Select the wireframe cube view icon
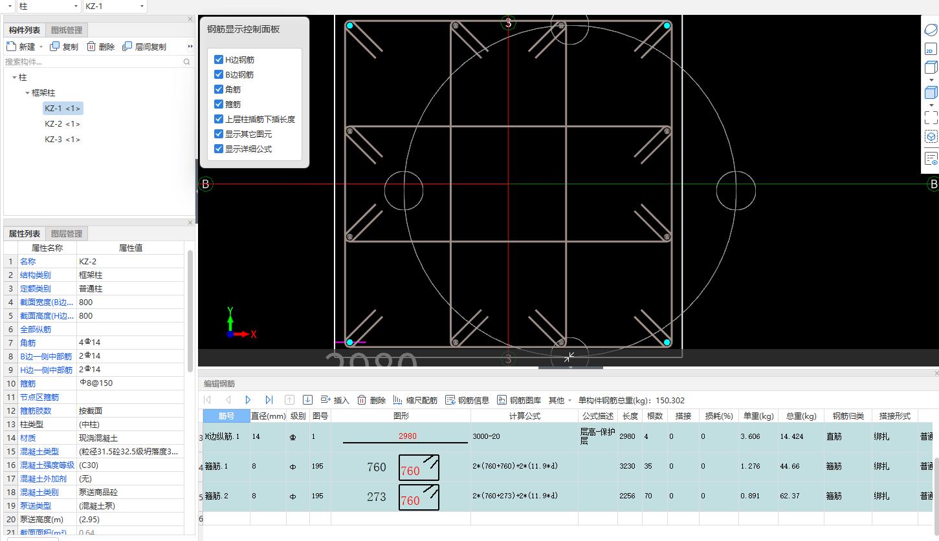Viewport: 939px width, 541px height. [931, 68]
